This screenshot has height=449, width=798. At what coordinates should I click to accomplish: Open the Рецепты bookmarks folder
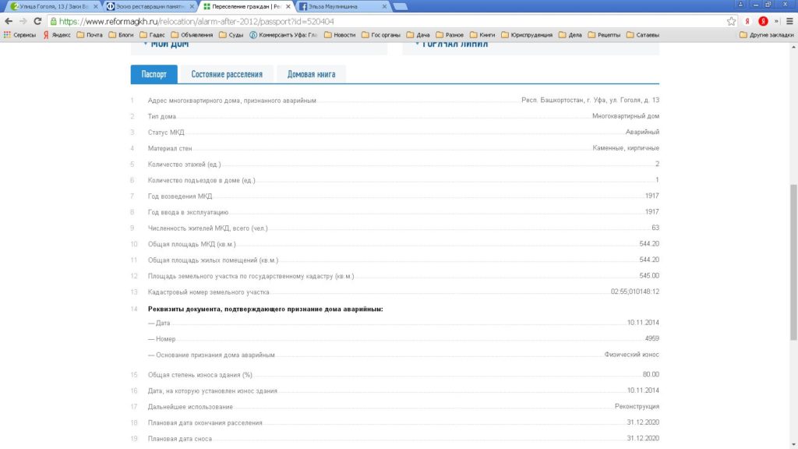(603, 34)
